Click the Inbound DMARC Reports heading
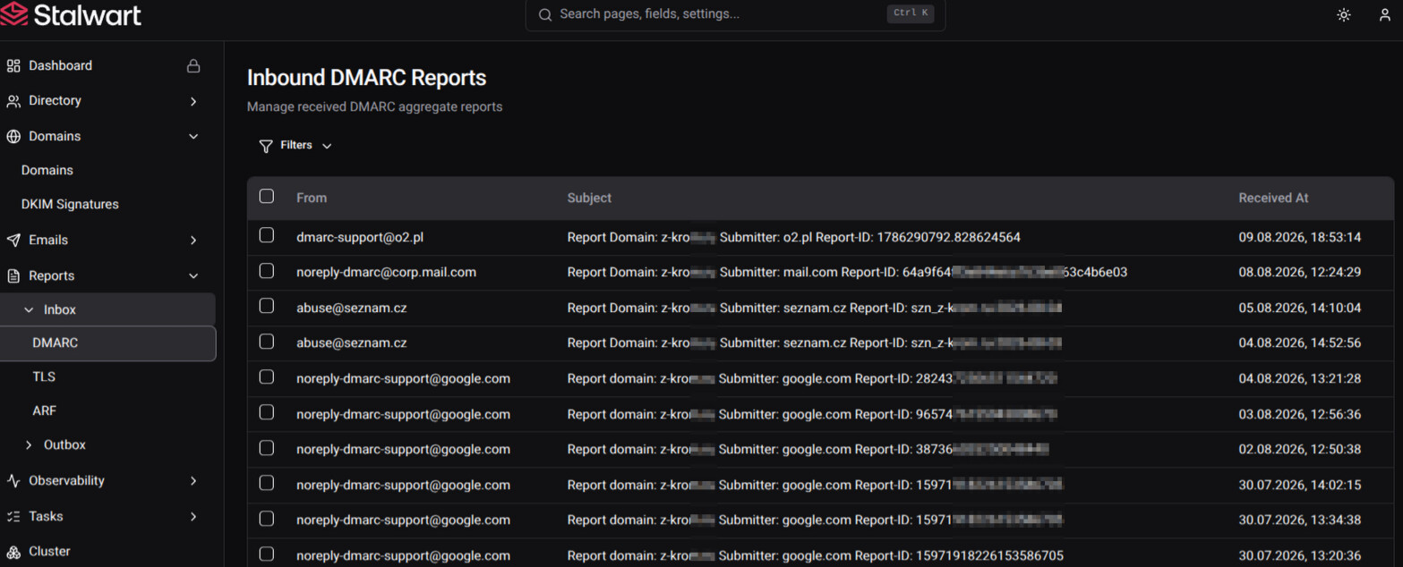The height and width of the screenshot is (567, 1403). tap(366, 78)
